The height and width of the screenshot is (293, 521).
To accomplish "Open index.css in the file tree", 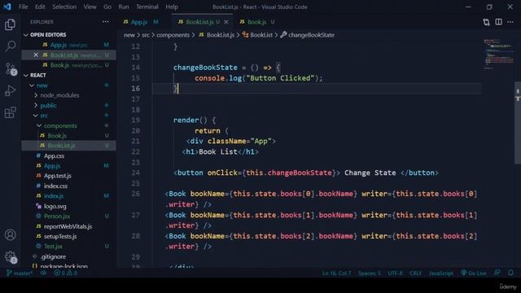I will [69, 186].
